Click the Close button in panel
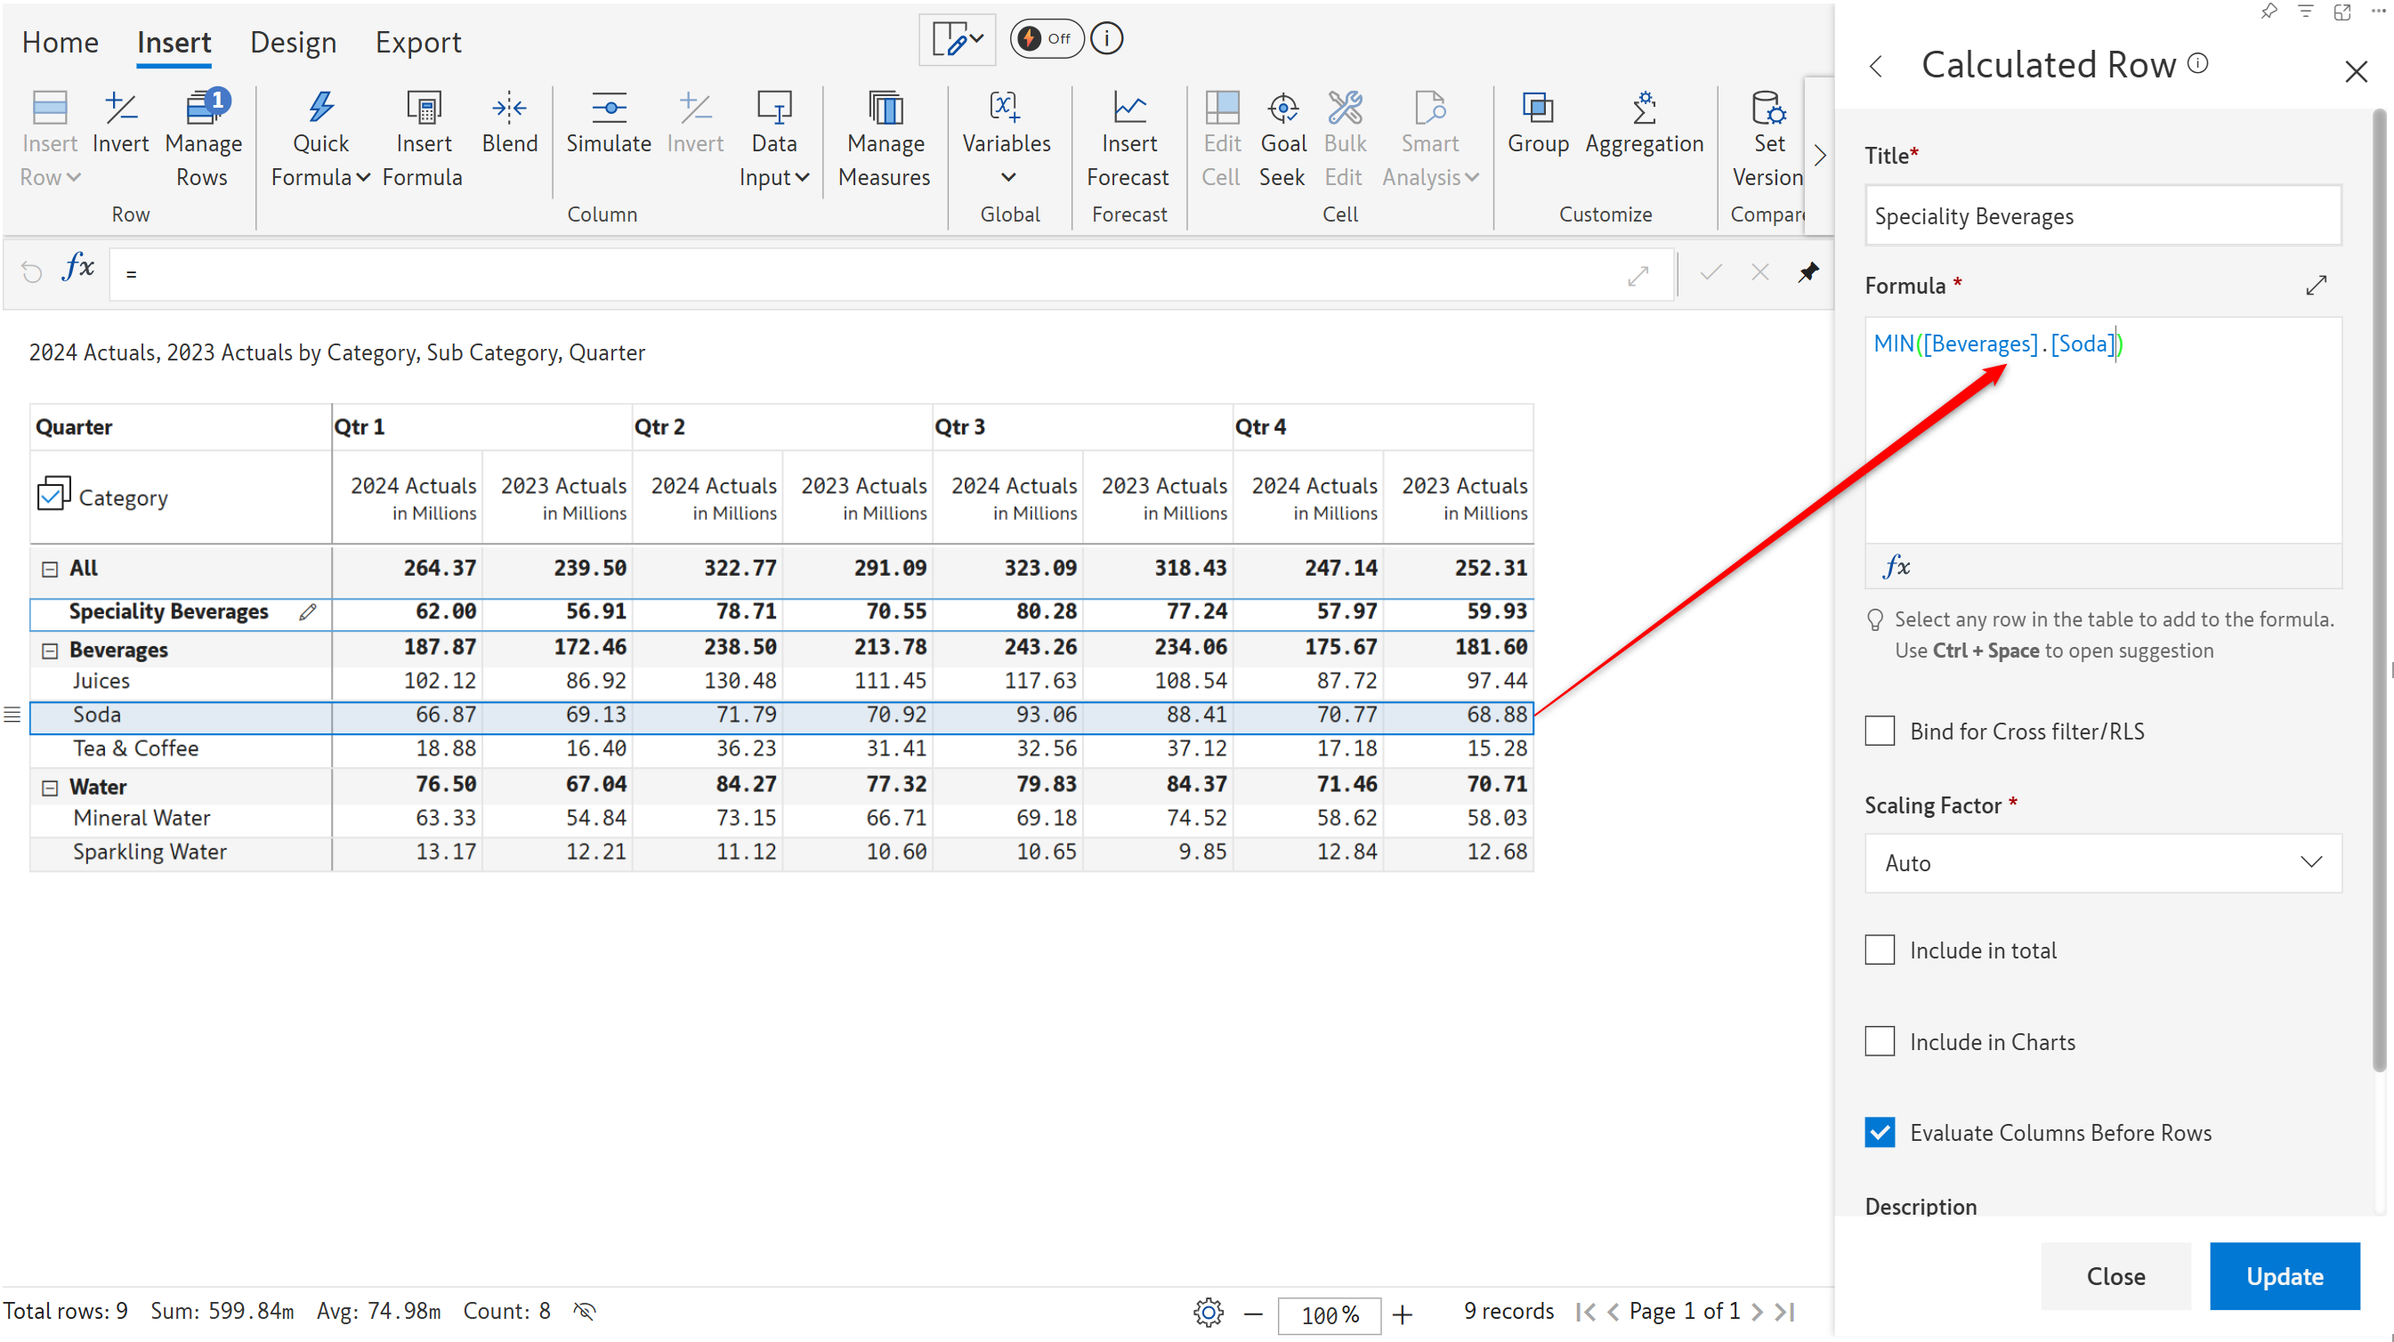The width and height of the screenshot is (2394, 1342). (2115, 1276)
